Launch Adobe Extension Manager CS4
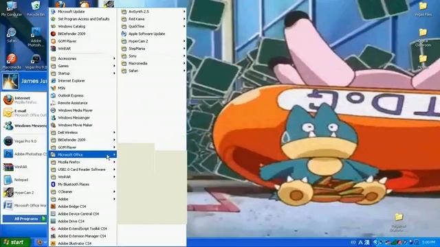 click(x=82, y=236)
